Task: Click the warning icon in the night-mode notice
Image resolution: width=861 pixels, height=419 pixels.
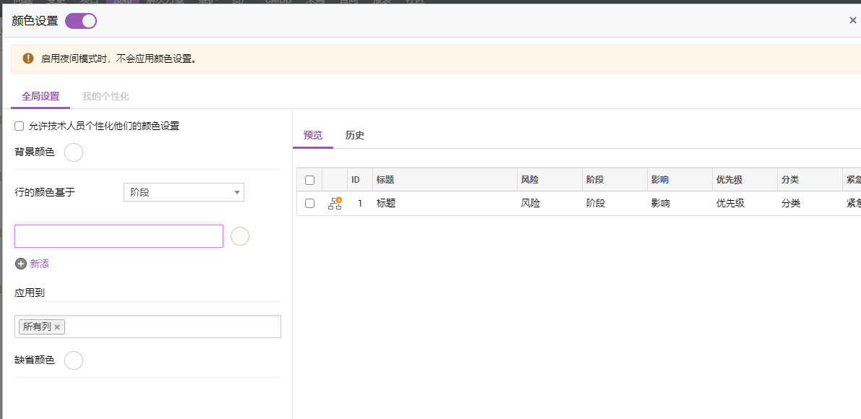Action: tap(28, 59)
